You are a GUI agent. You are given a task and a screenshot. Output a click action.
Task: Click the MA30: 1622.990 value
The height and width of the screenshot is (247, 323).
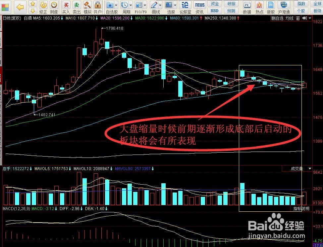click(x=150, y=18)
